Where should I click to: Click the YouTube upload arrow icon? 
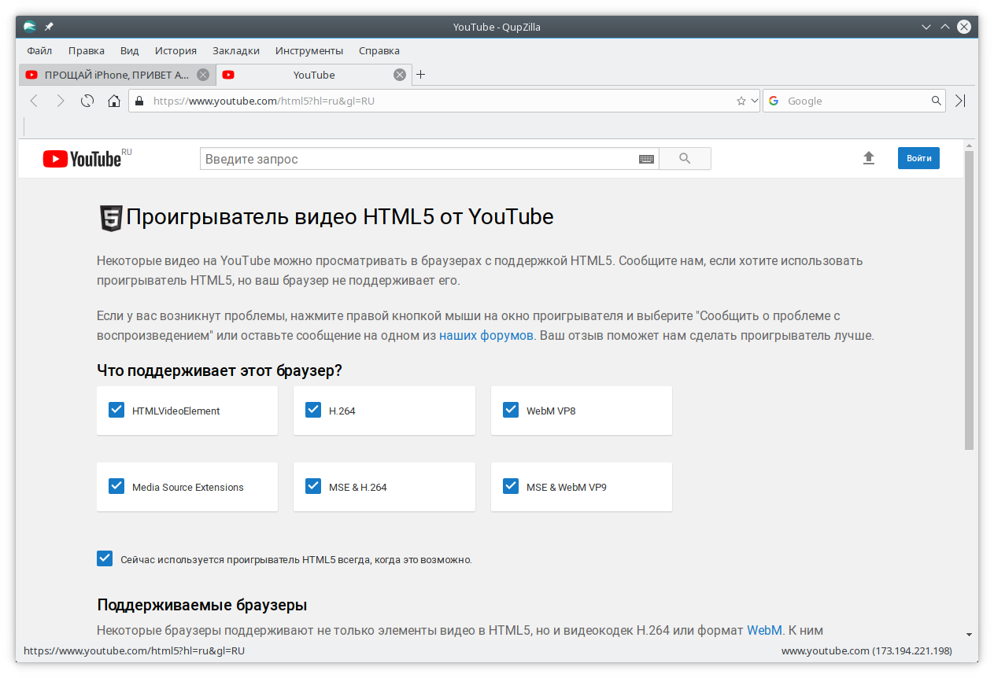coord(869,158)
